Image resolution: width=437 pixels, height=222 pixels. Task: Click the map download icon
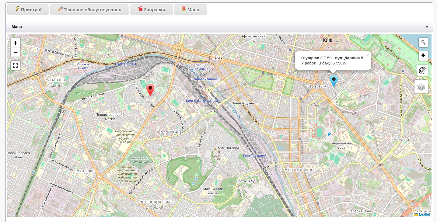tap(423, 56)
